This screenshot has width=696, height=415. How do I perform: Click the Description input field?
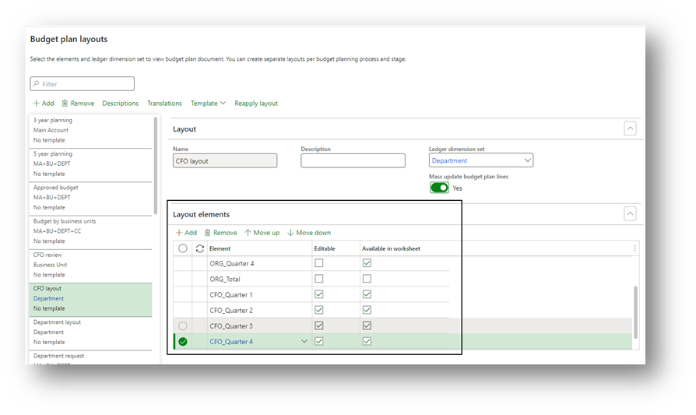pos(353,160)
